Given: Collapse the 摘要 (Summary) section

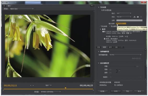Looking at the screenshot, I should [100, 29].
